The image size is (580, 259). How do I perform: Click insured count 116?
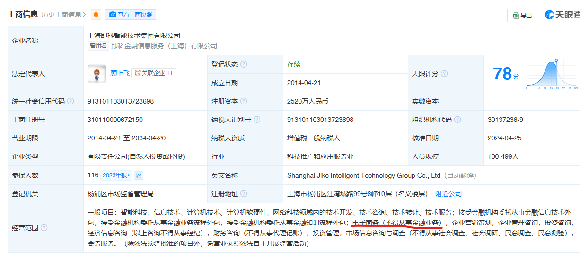tap(93, 175)
